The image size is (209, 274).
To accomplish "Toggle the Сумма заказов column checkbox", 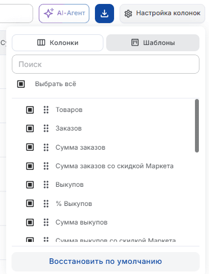I will point(30,147).
